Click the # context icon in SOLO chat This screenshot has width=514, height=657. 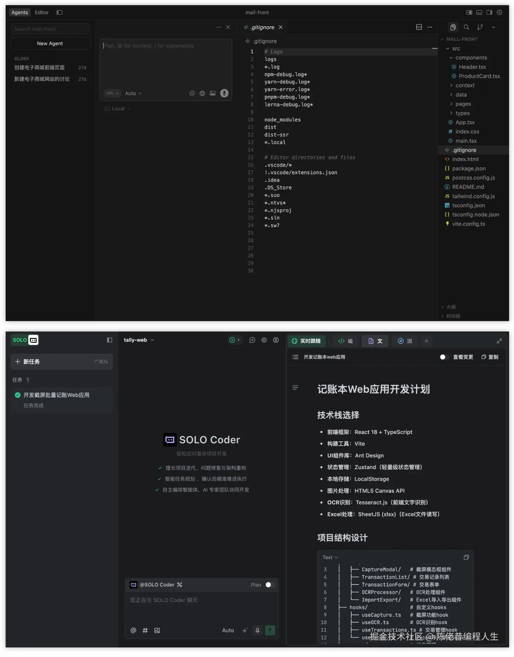(x=145, y=631)
